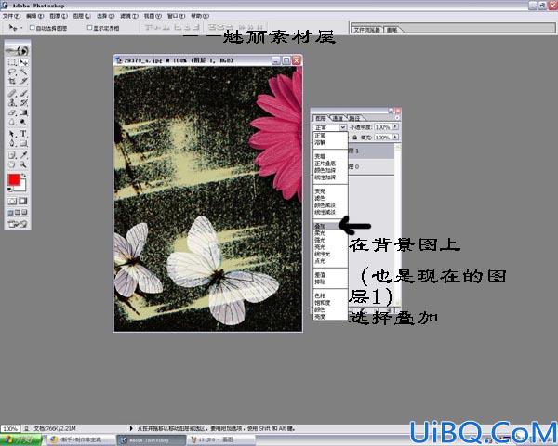558x446 pixels.
Task: Select the Healing Brush tool
Action: point(12,94)
